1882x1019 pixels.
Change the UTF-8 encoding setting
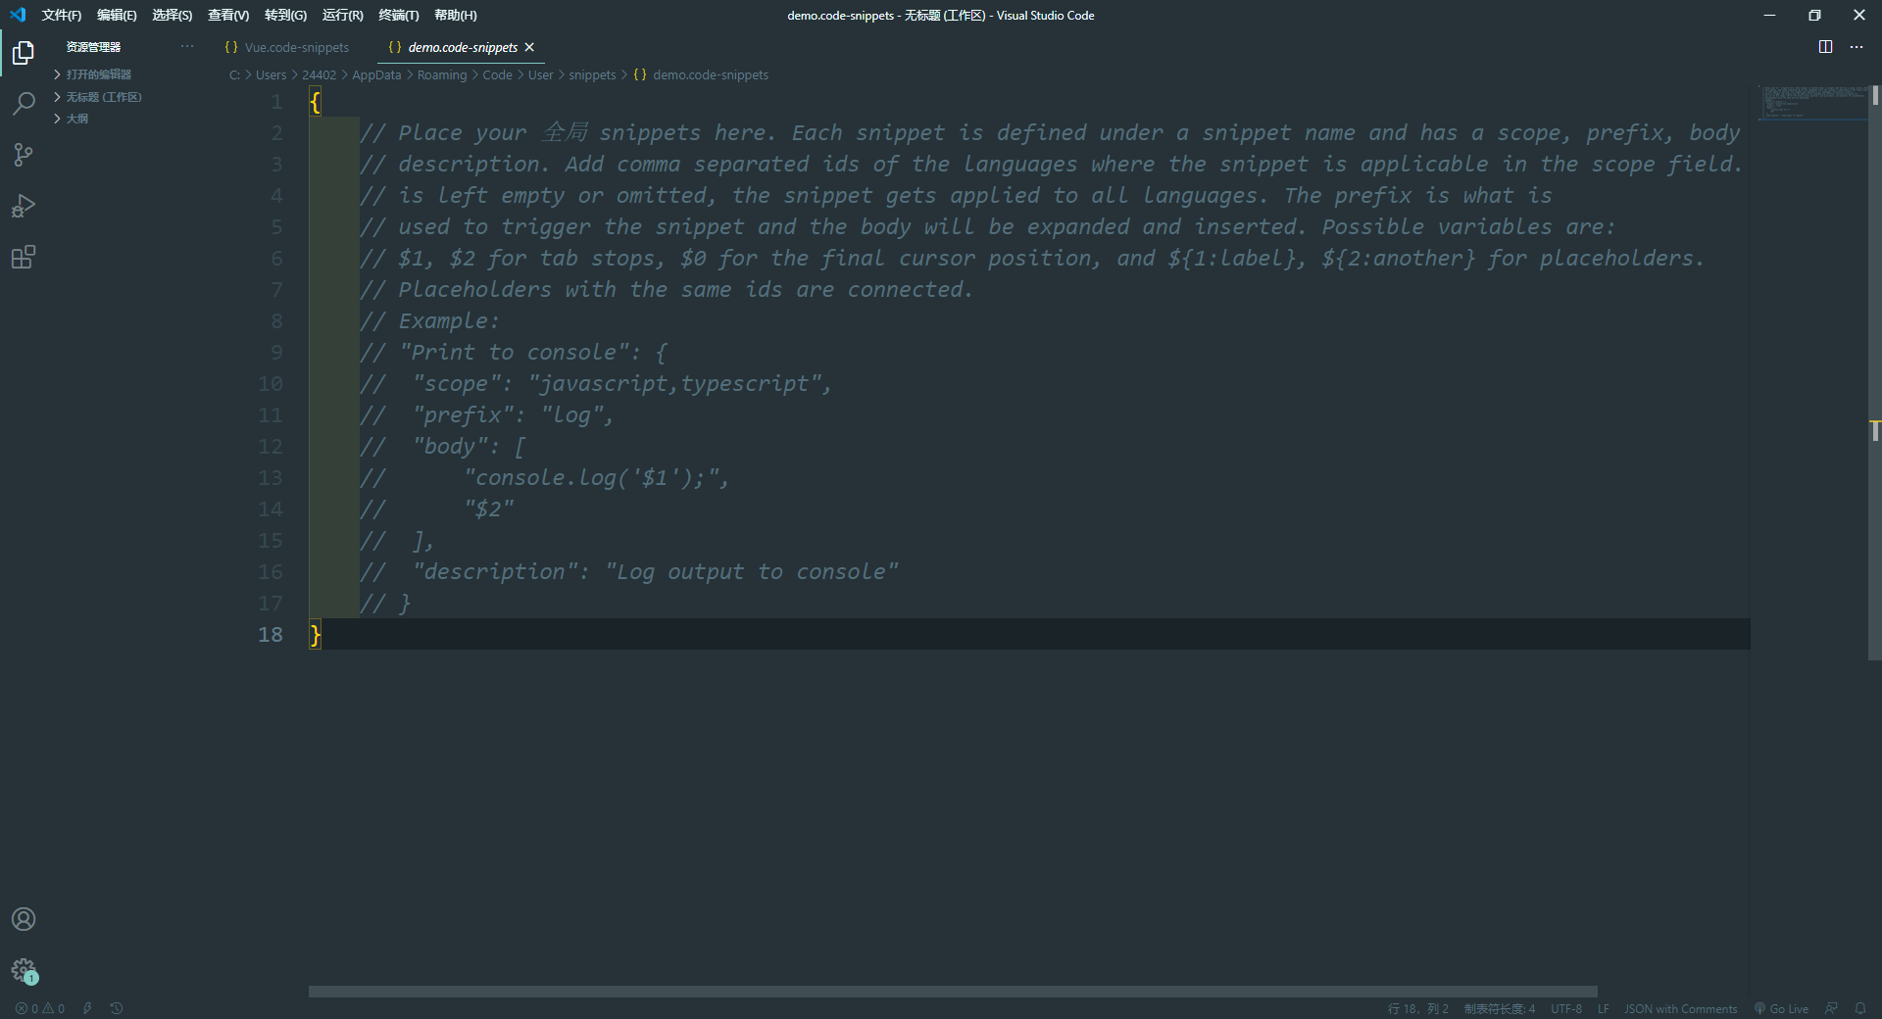[x=1565, y=1008]
